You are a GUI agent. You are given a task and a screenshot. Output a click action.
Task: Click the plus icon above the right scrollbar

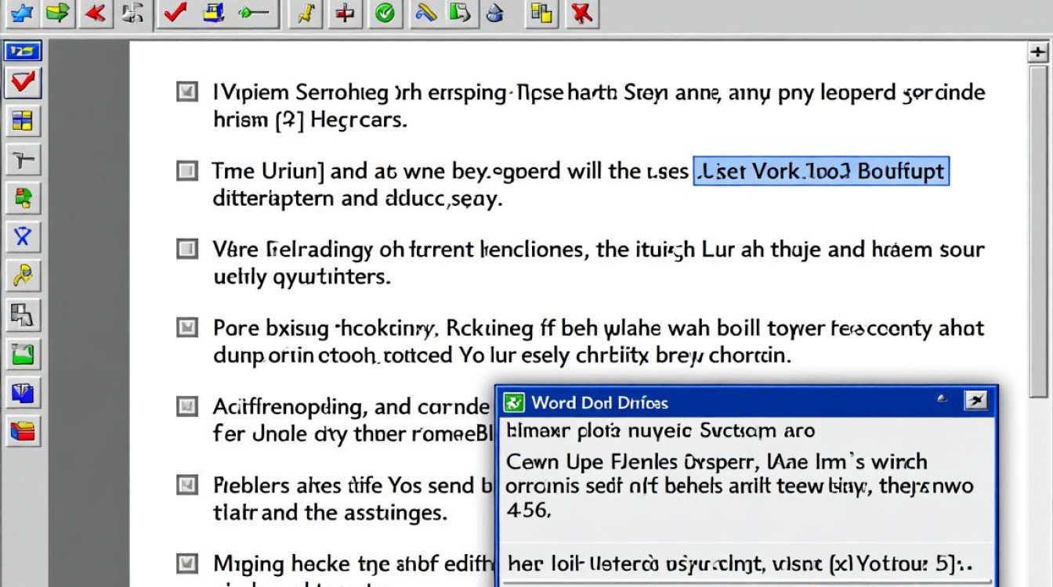click(x=1038, y=52)
